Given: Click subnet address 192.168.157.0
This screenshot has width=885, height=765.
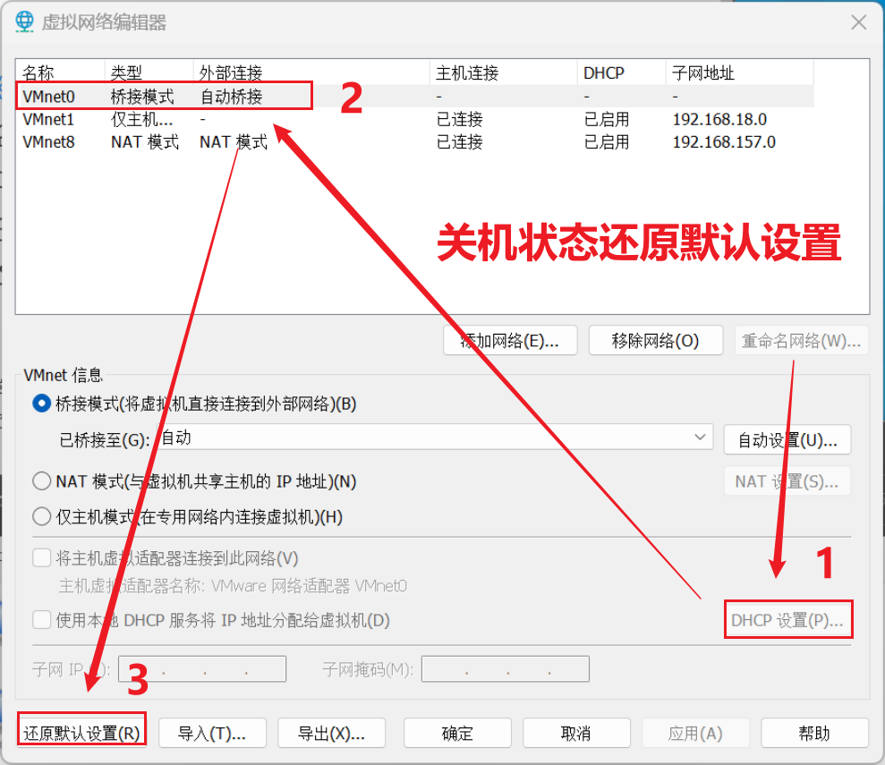Looking at the screenshot, I should (x=724, y=141).
